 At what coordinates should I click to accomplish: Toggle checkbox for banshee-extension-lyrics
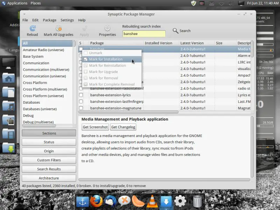(81, 95)
